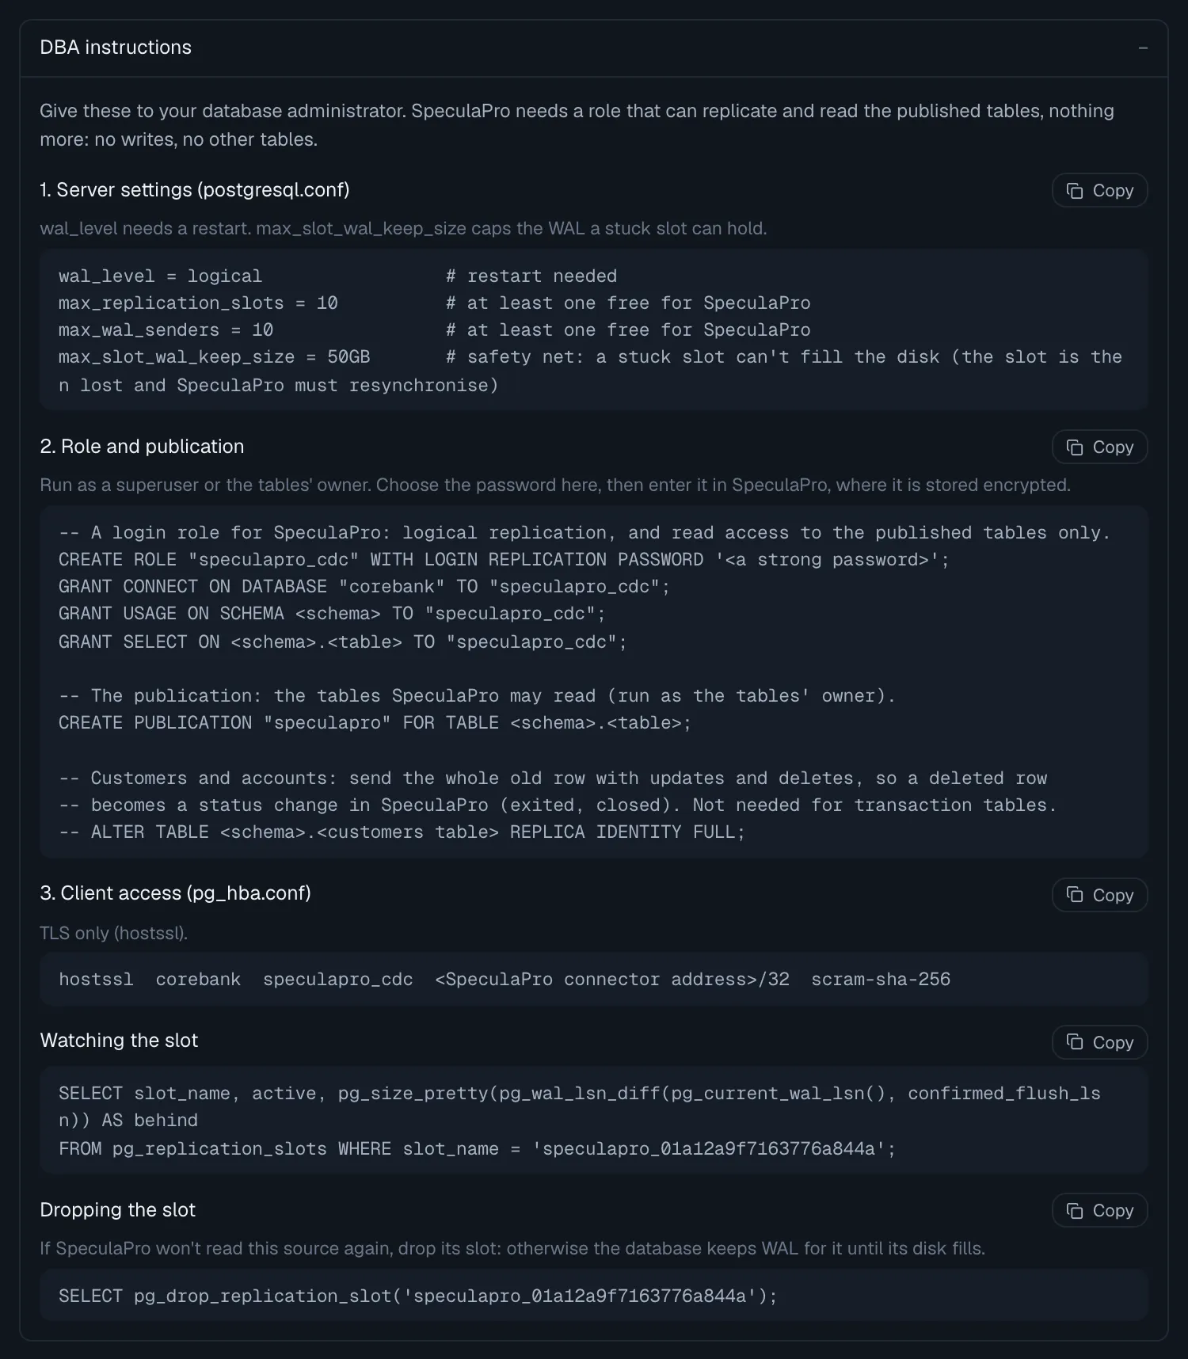Viewport: 1188px width, 1359px height.
Task: Click the '-- A login role for SpeculaPro' comment
Action: point(584,533)
